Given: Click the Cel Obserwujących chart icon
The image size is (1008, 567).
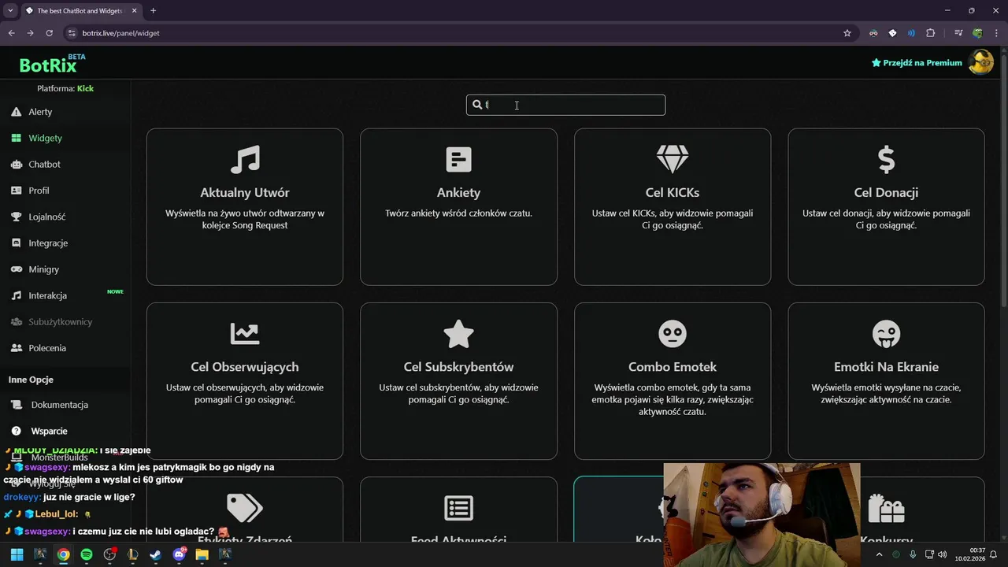Looking at the screenshot, I should pyautogui.click(x=245, y=334).
